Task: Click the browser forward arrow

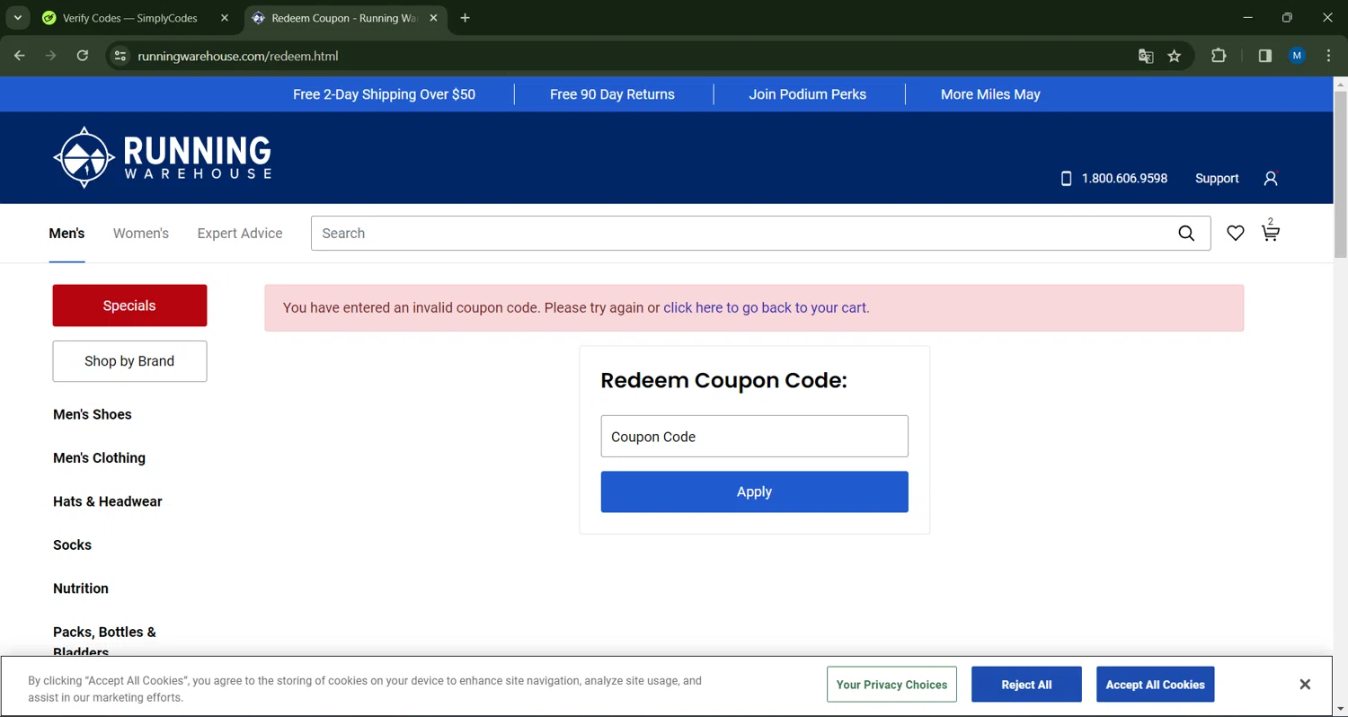Action: coord(51,56)
